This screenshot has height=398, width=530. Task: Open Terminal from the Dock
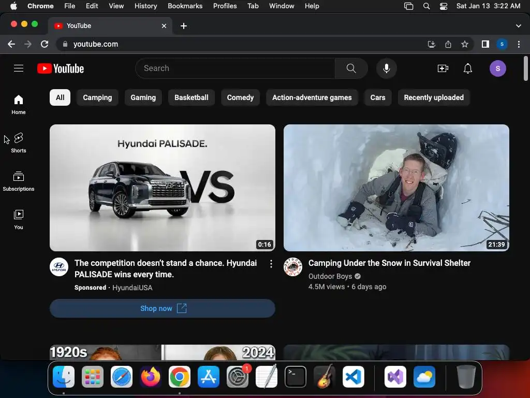pos(296,377)
